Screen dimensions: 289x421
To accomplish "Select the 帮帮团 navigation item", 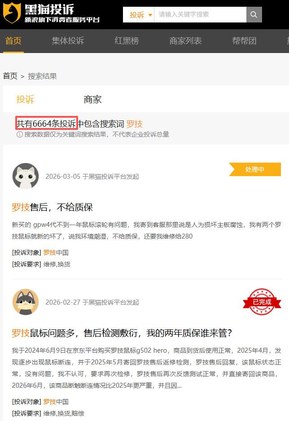I will [244, 41].
